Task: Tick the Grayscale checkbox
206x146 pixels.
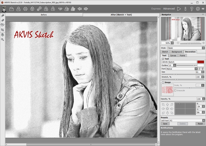Action: tap(175, 90)
